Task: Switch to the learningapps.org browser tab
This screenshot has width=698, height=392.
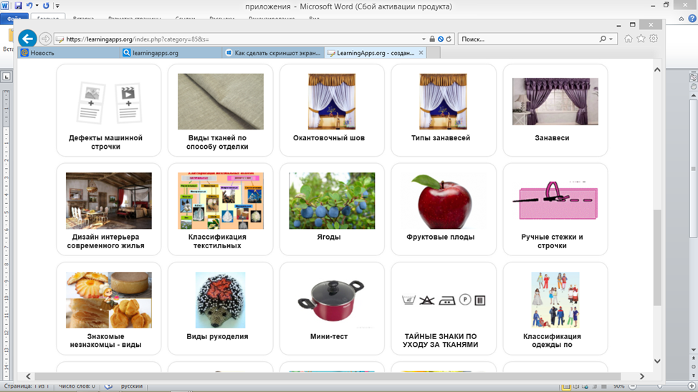Action: 171,53
